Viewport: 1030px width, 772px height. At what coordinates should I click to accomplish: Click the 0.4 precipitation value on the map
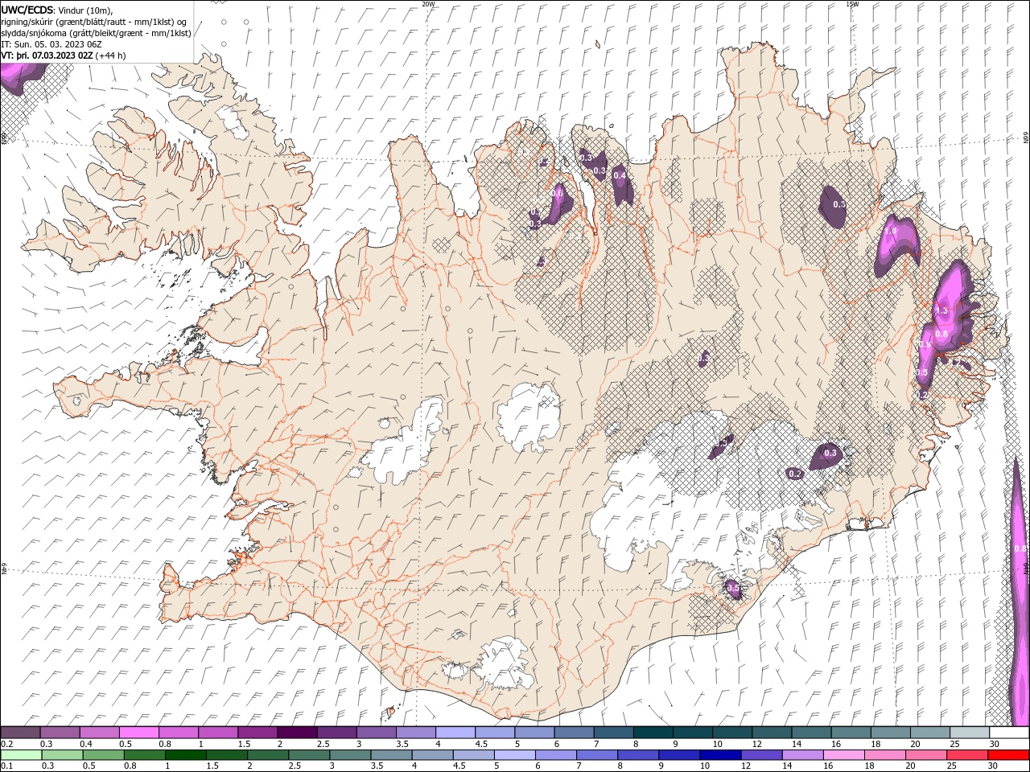(620, 175)
